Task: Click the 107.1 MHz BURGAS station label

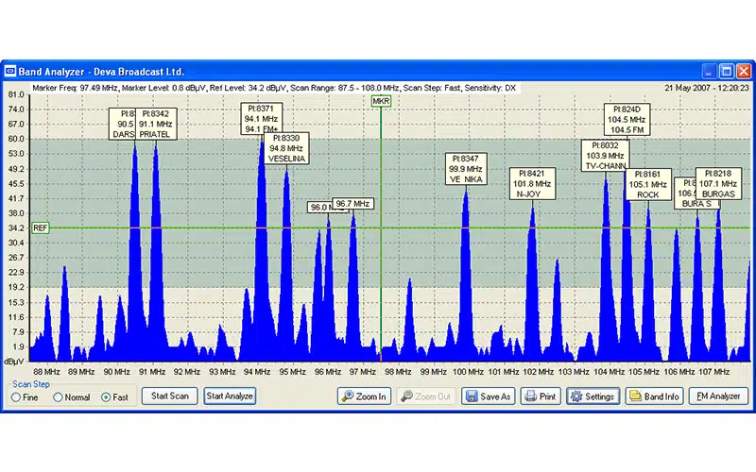Action: tap(718, 183)
